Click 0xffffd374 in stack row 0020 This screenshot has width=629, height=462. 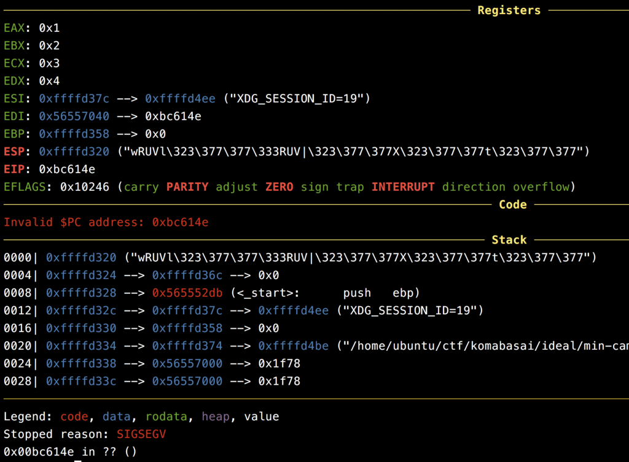click(x=187, y=345)
